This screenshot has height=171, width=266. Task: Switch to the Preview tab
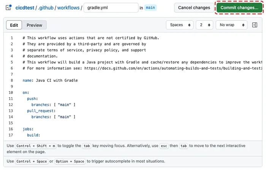point(34,25)
